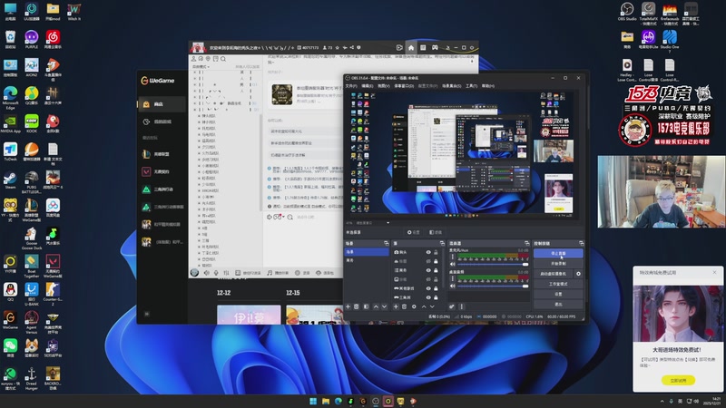Toggle visibility eye of the first source
The width and height of the screenshot is (726, 408).
click(428, 252)
